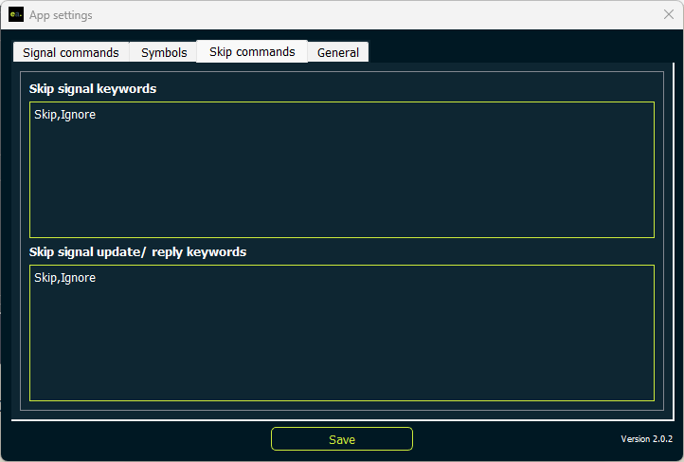Click the empty middle of the title bar
This screenshot has width=684, height=462.
coord(360,14)
